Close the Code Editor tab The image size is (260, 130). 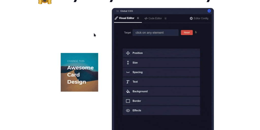(165, 18)
